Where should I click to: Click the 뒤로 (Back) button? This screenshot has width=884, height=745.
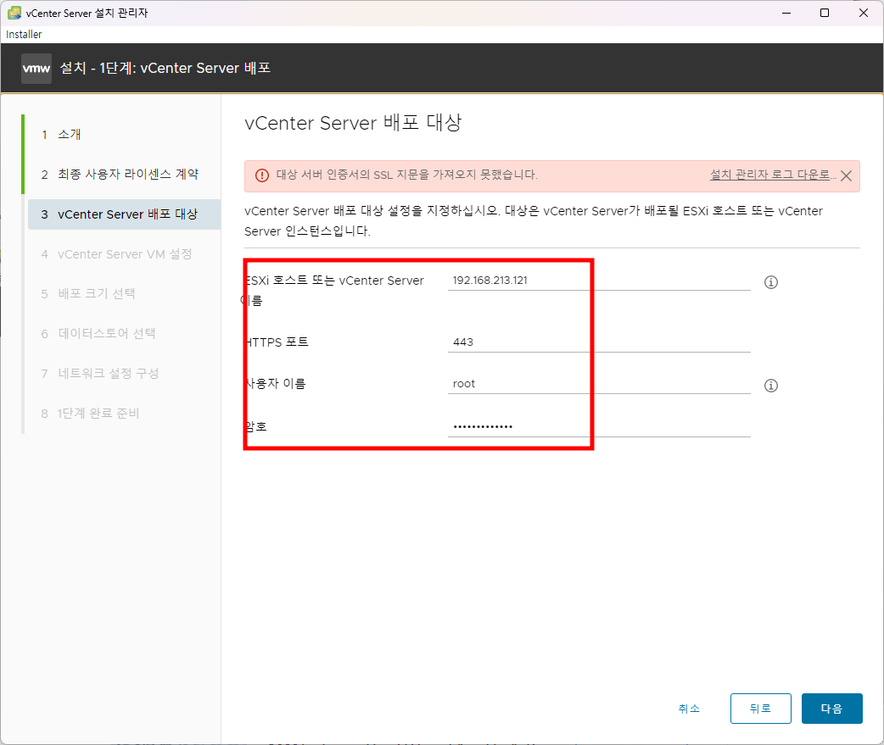point(760,709)
